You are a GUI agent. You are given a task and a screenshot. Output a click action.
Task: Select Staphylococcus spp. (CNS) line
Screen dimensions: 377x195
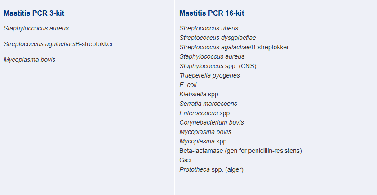218,66
